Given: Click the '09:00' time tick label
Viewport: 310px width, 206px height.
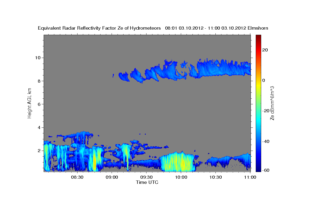Looking at the screenshot, I should pyautogui.click(x=112, y=177).
